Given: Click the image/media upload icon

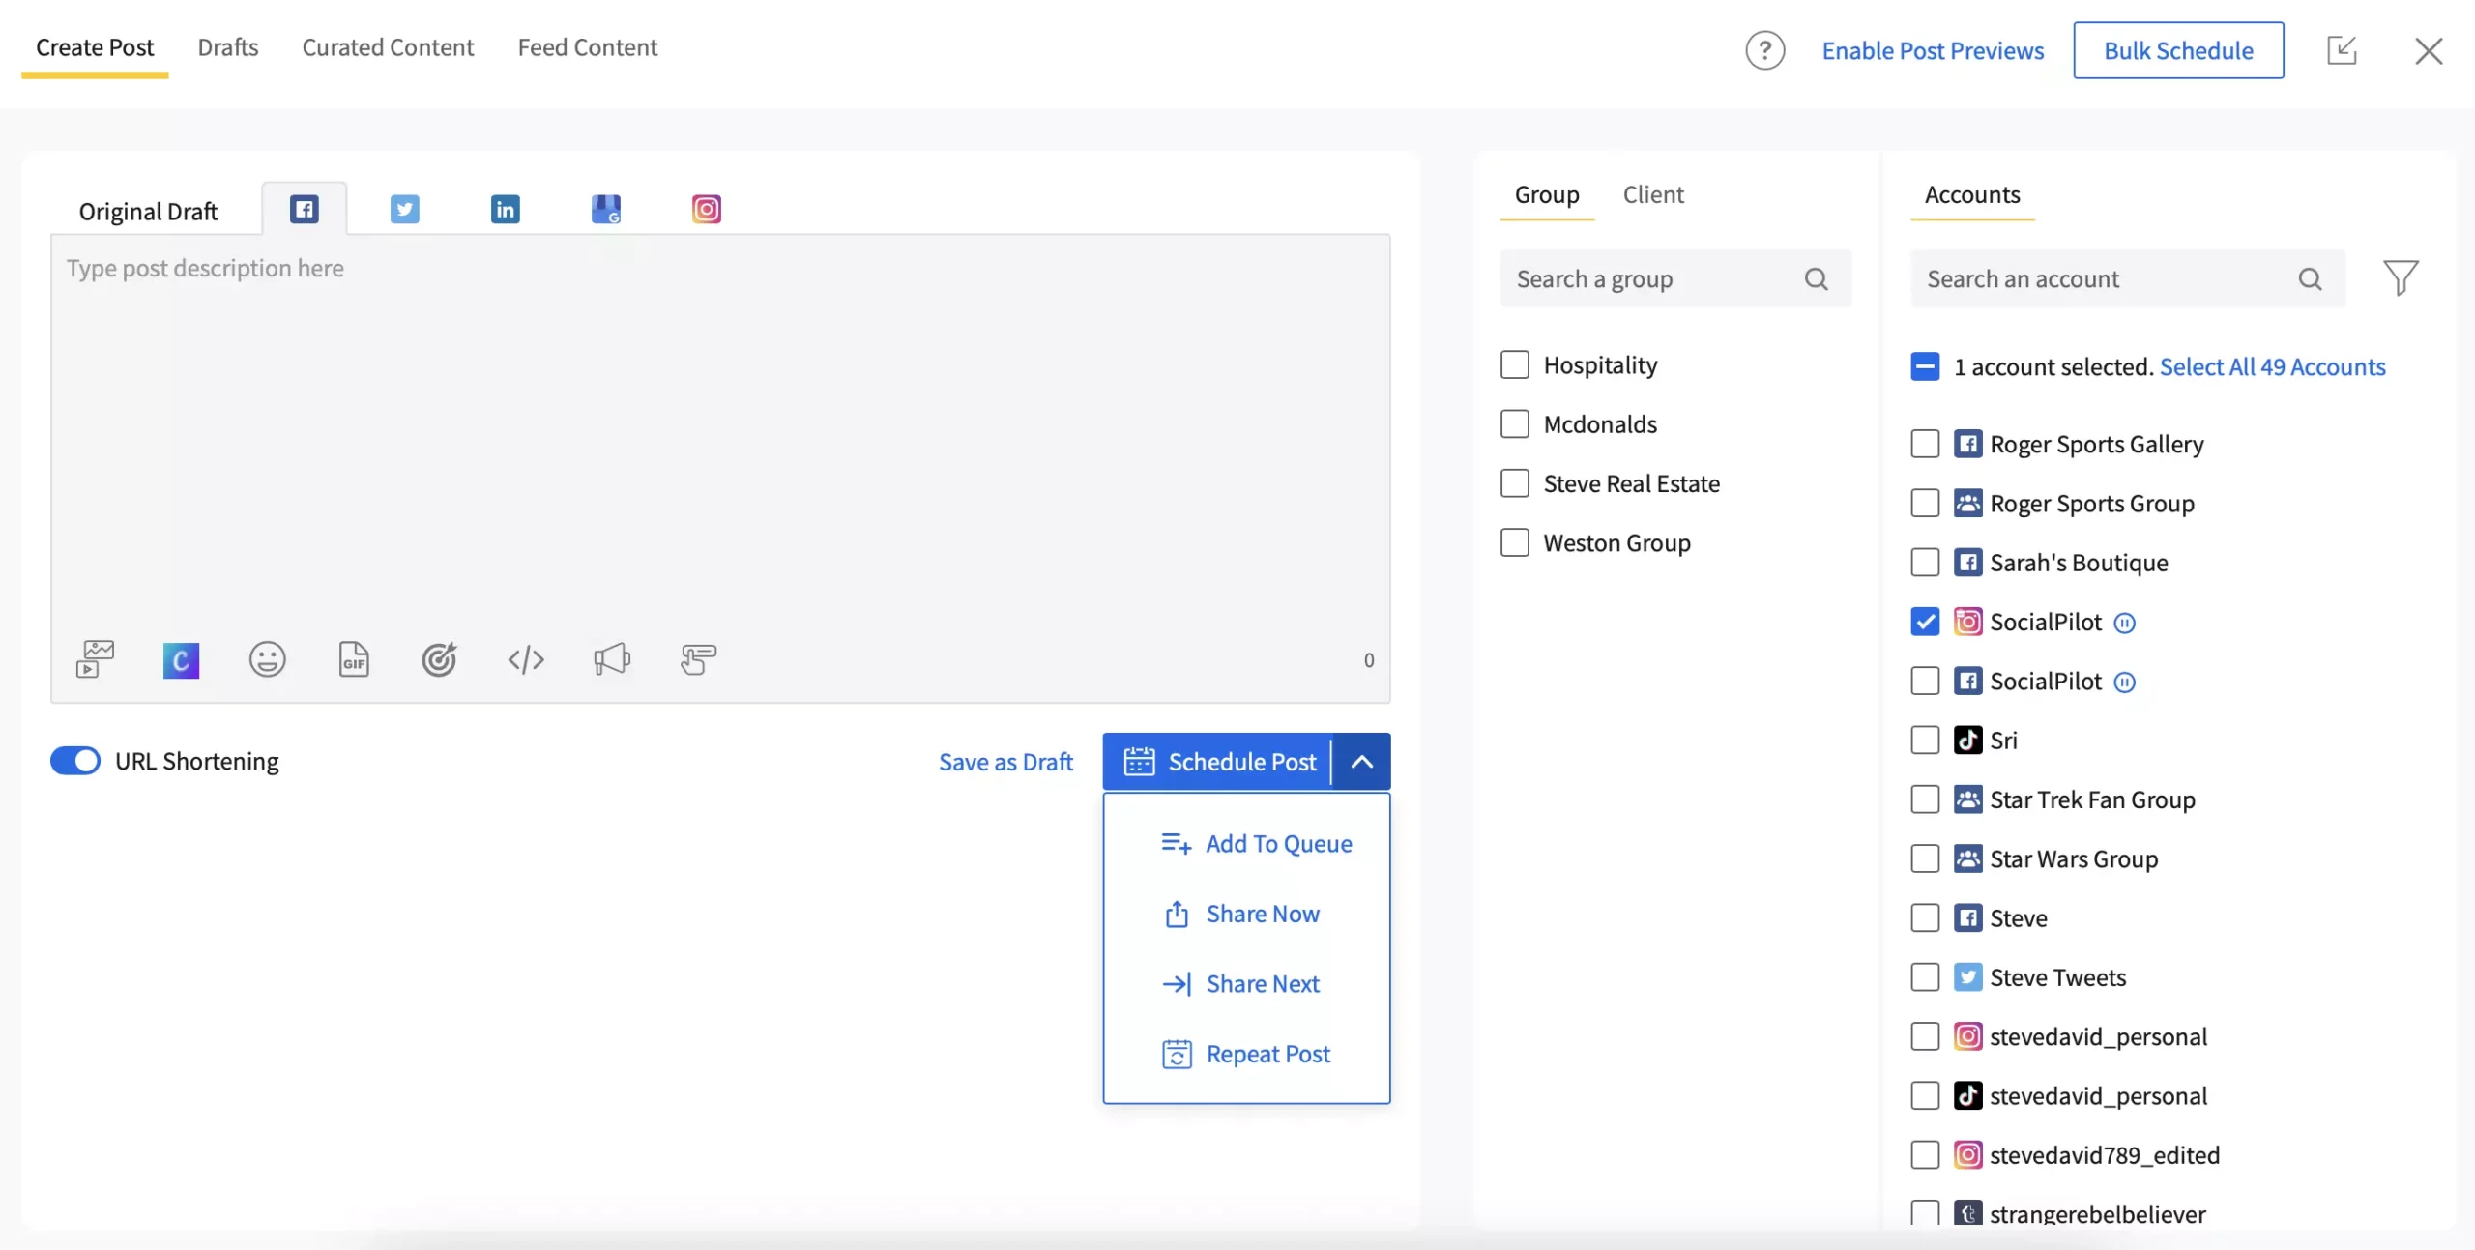Looking at the screenshot, I should (x=96, y=658).
